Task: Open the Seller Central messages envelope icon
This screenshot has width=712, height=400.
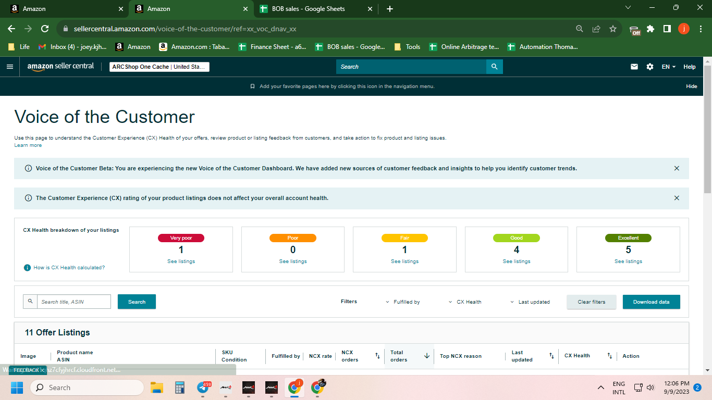Action: [634, 67]
